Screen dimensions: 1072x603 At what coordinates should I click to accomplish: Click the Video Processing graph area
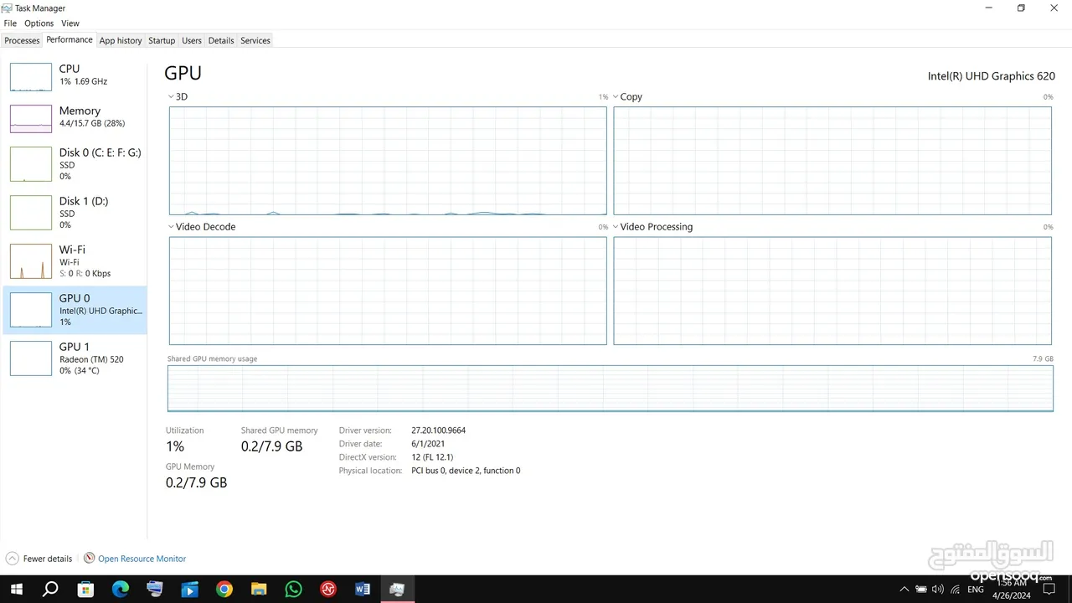click(x=832, y=291)
